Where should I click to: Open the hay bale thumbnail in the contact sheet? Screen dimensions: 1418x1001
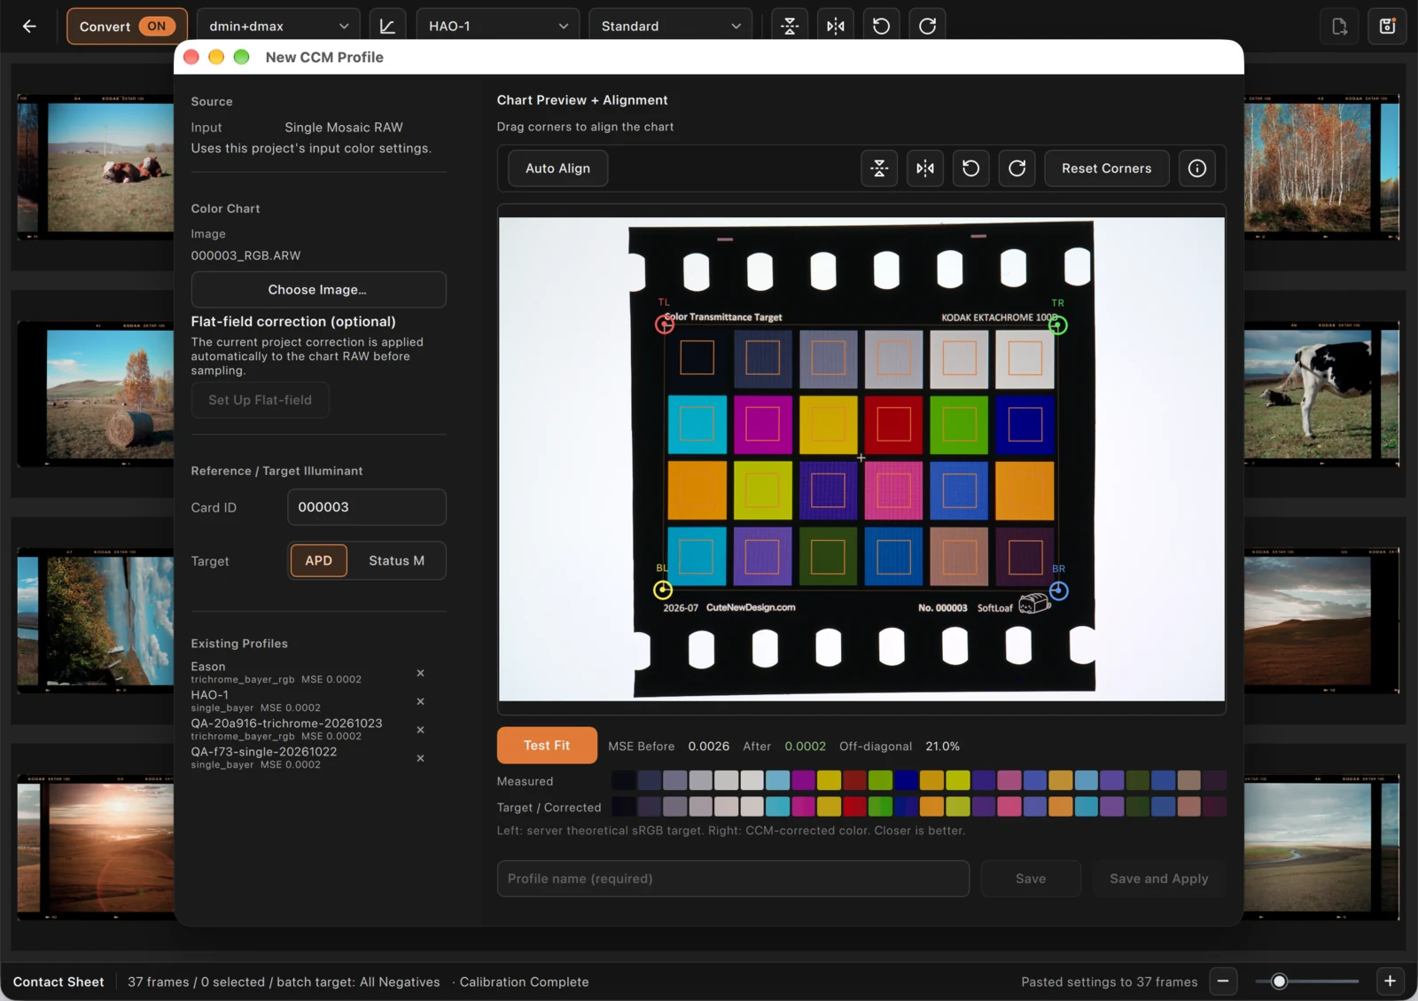coord(96,394)
